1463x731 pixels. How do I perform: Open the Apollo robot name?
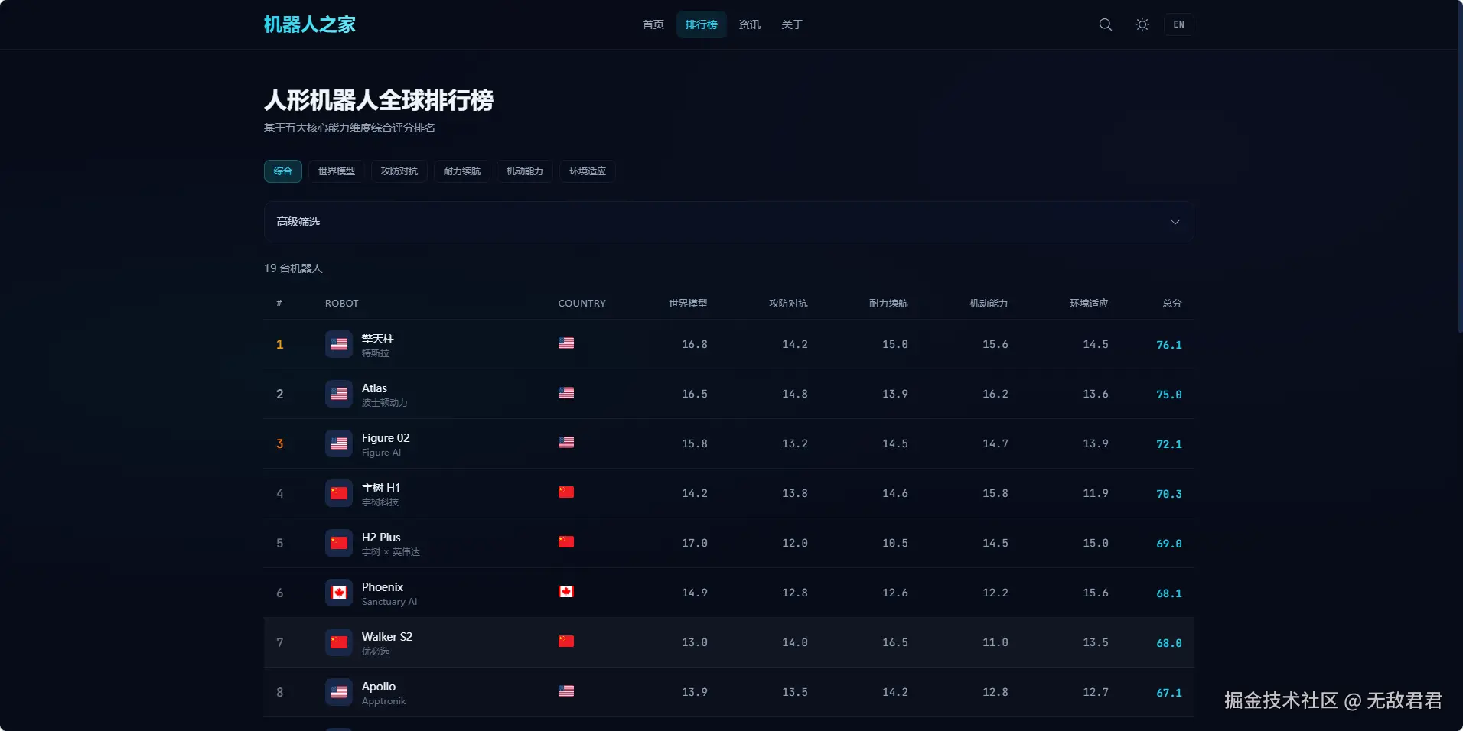pyautogui.click(x=379, y=687)
